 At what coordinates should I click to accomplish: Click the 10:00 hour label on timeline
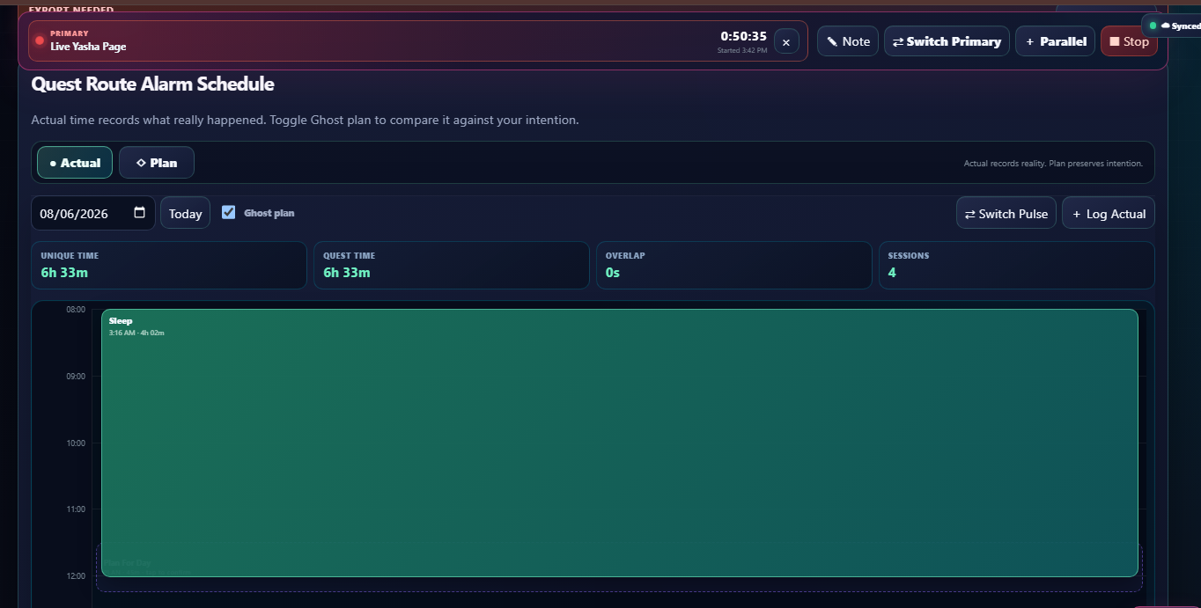[76, 443]
